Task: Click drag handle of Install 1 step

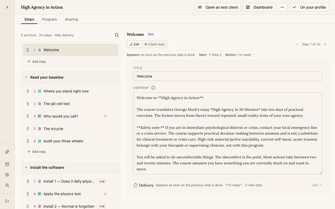Action: click(x=28, y=181)
